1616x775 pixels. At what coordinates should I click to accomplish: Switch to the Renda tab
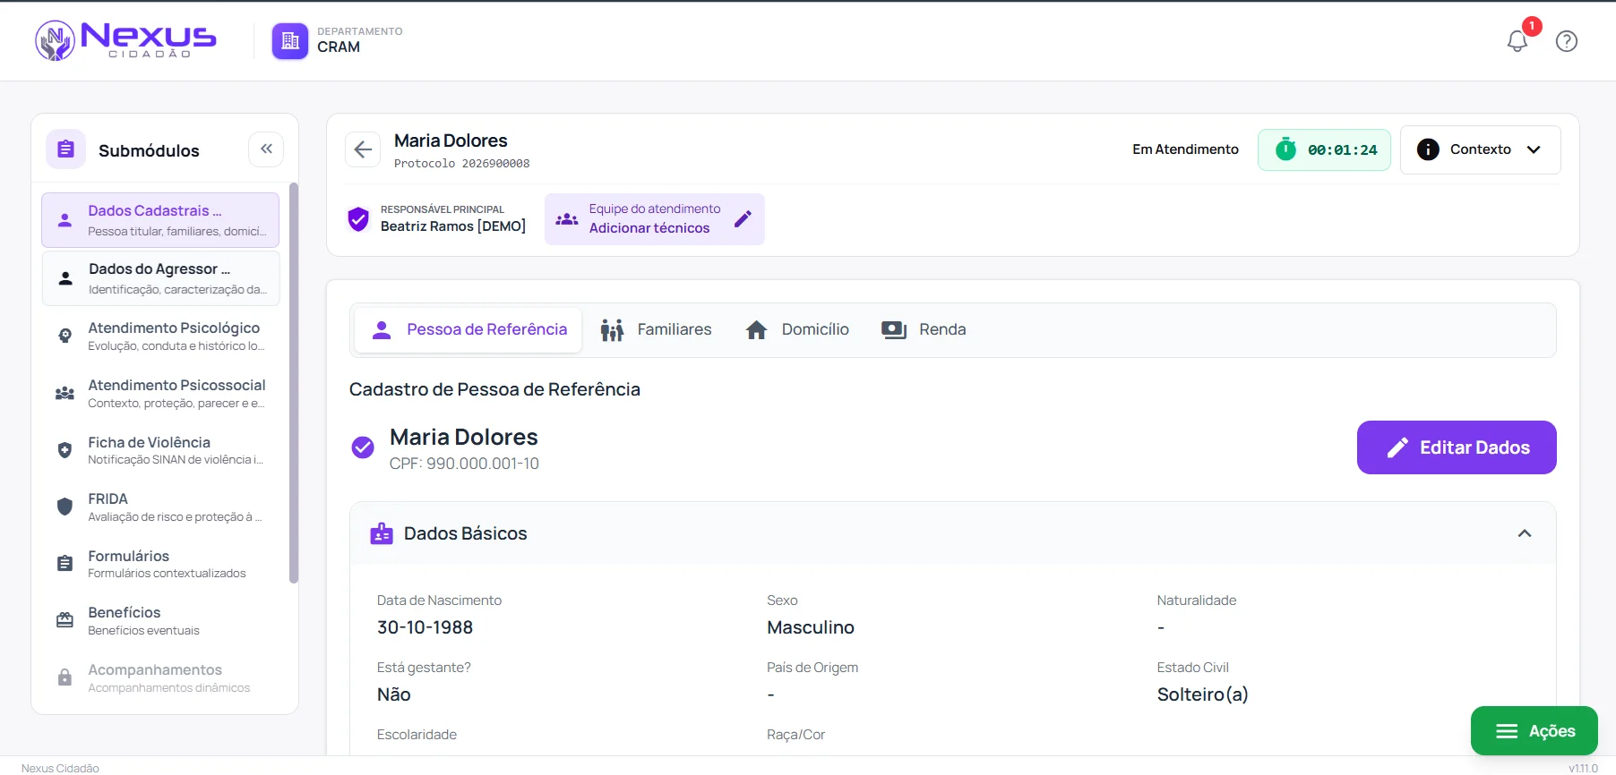click(x=924, y=329)
